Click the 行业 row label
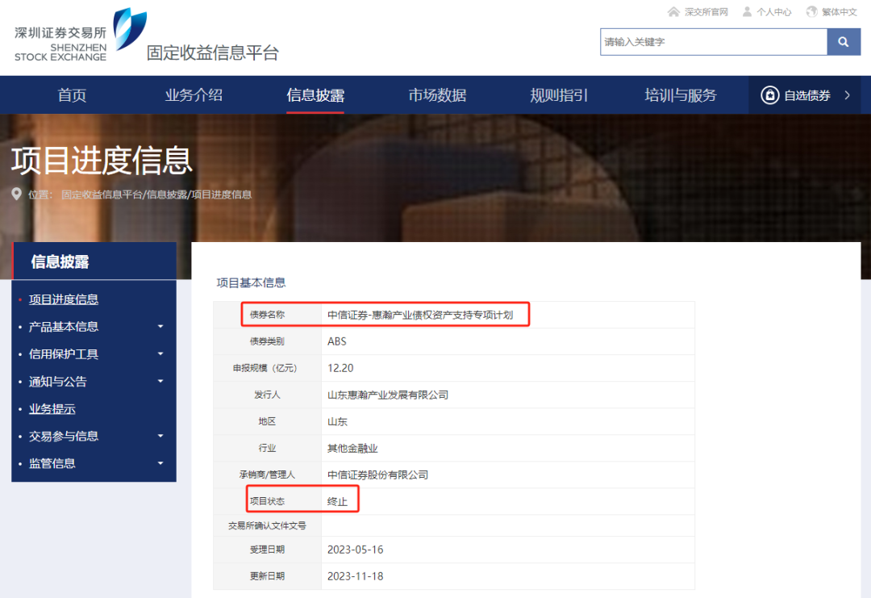This screenshot has height=598, width=871. click(x=267, y=448)
